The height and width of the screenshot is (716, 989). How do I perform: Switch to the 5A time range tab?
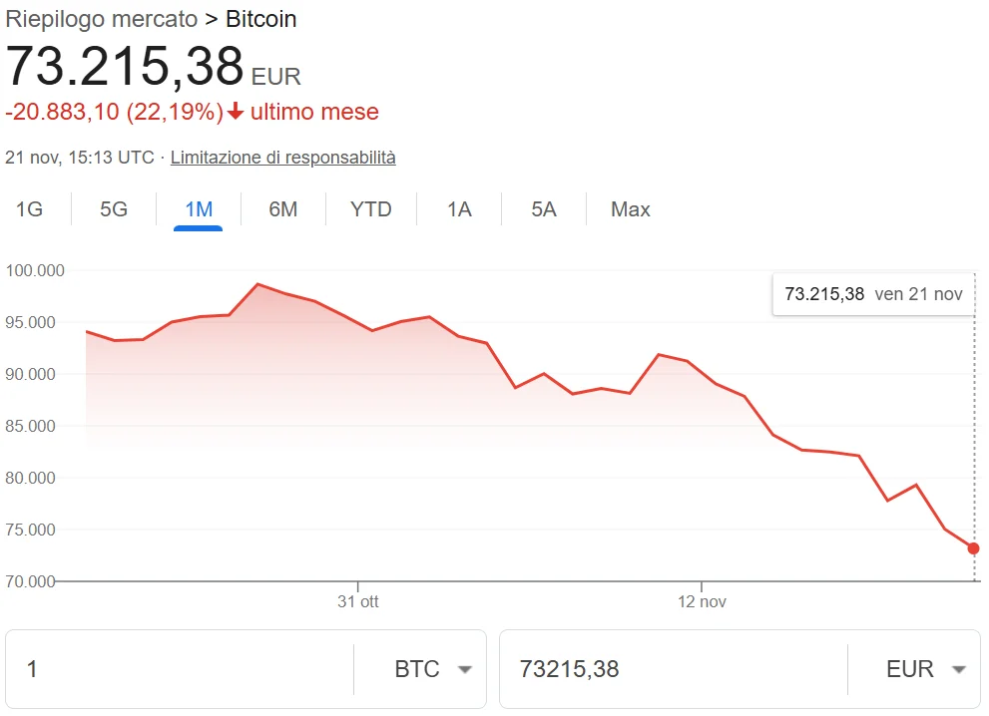(543, 209)
